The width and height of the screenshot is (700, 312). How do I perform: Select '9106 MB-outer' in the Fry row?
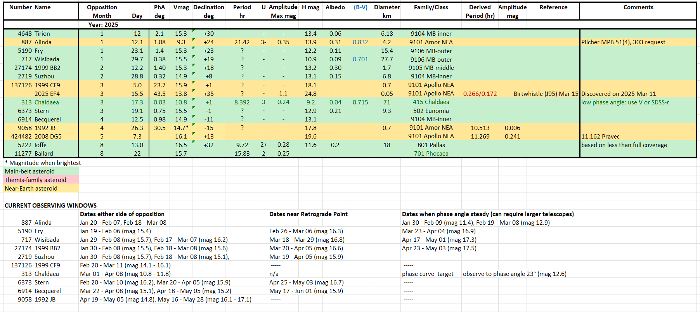click(x=431, y=51)
